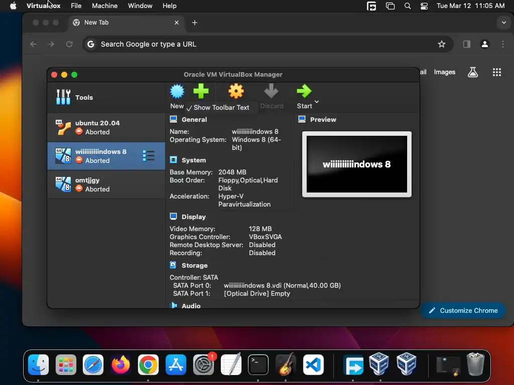Click the Preview section header
The height and width of the screenshot is (385, 514).
(x=323, y=119)
